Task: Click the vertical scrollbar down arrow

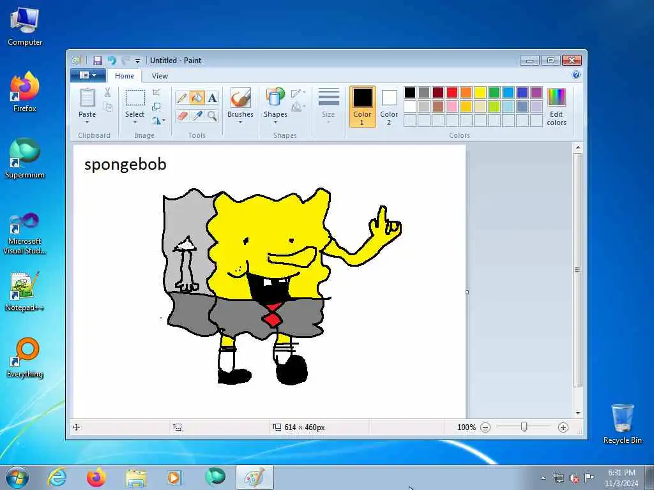Action: click(577, 413)
